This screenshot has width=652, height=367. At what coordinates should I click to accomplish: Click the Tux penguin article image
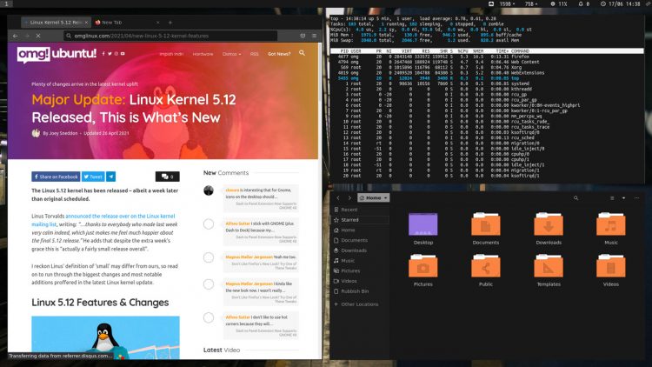105,337
